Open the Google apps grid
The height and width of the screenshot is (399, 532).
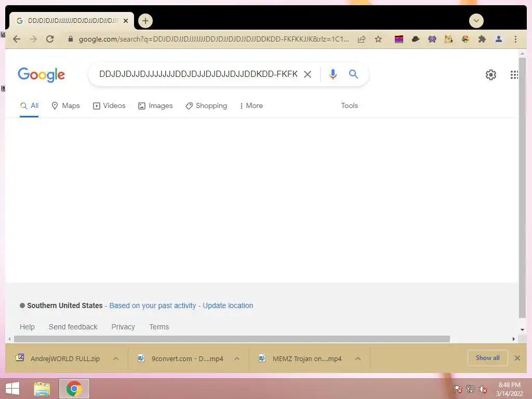coord(514,75)
